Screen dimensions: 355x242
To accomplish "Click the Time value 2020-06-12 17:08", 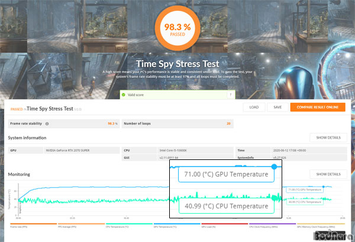I will [x=289, y=151].
